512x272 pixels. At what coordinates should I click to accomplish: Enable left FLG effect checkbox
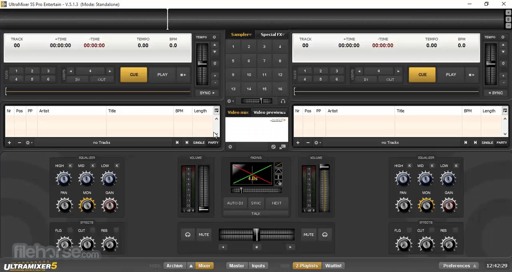coord(70,230)
